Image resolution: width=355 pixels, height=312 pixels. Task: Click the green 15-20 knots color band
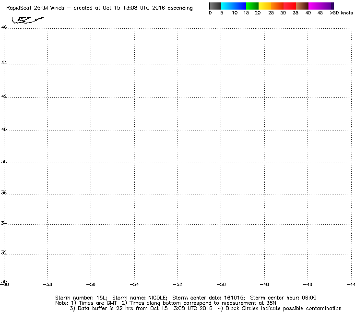[252, 6]
